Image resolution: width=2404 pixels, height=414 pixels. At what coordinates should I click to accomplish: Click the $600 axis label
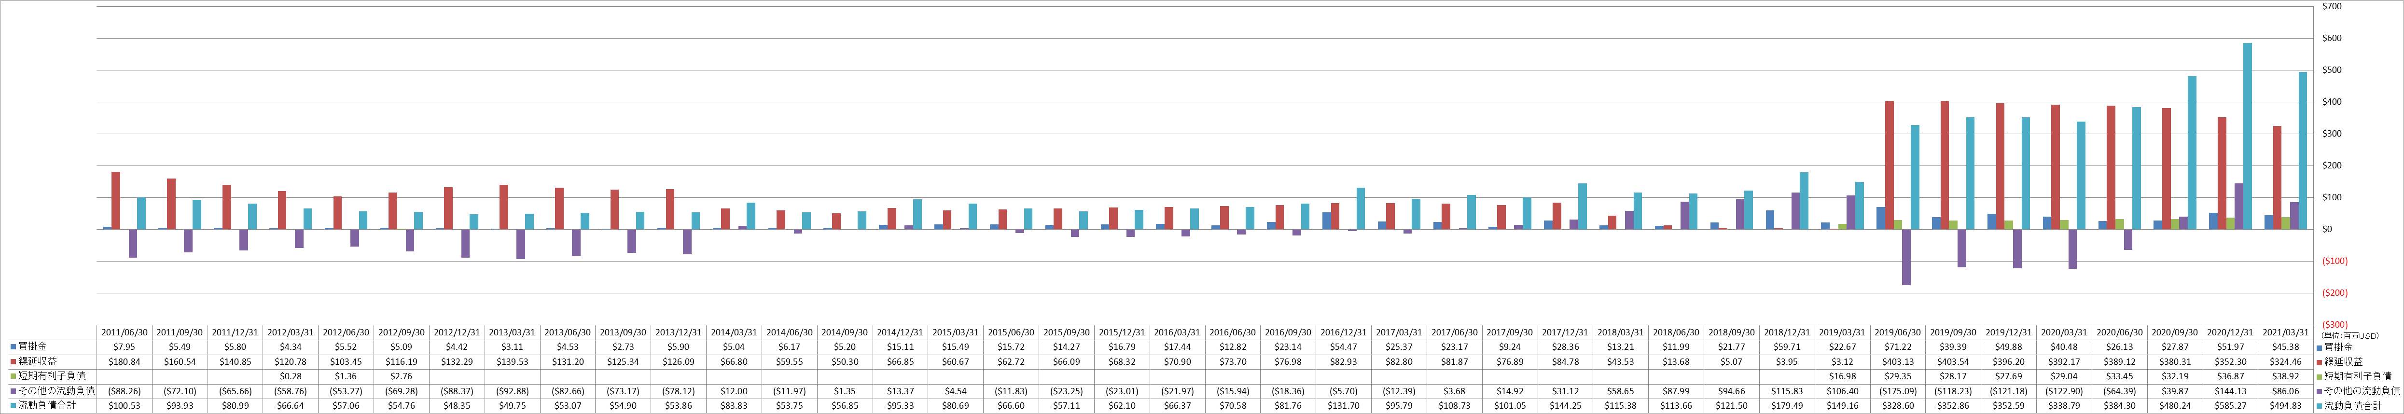coord(2332,38)
